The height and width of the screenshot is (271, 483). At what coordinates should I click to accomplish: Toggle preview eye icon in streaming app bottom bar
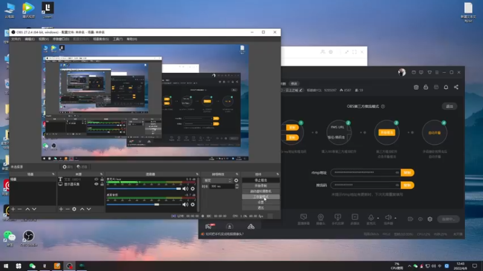[420, 219]
